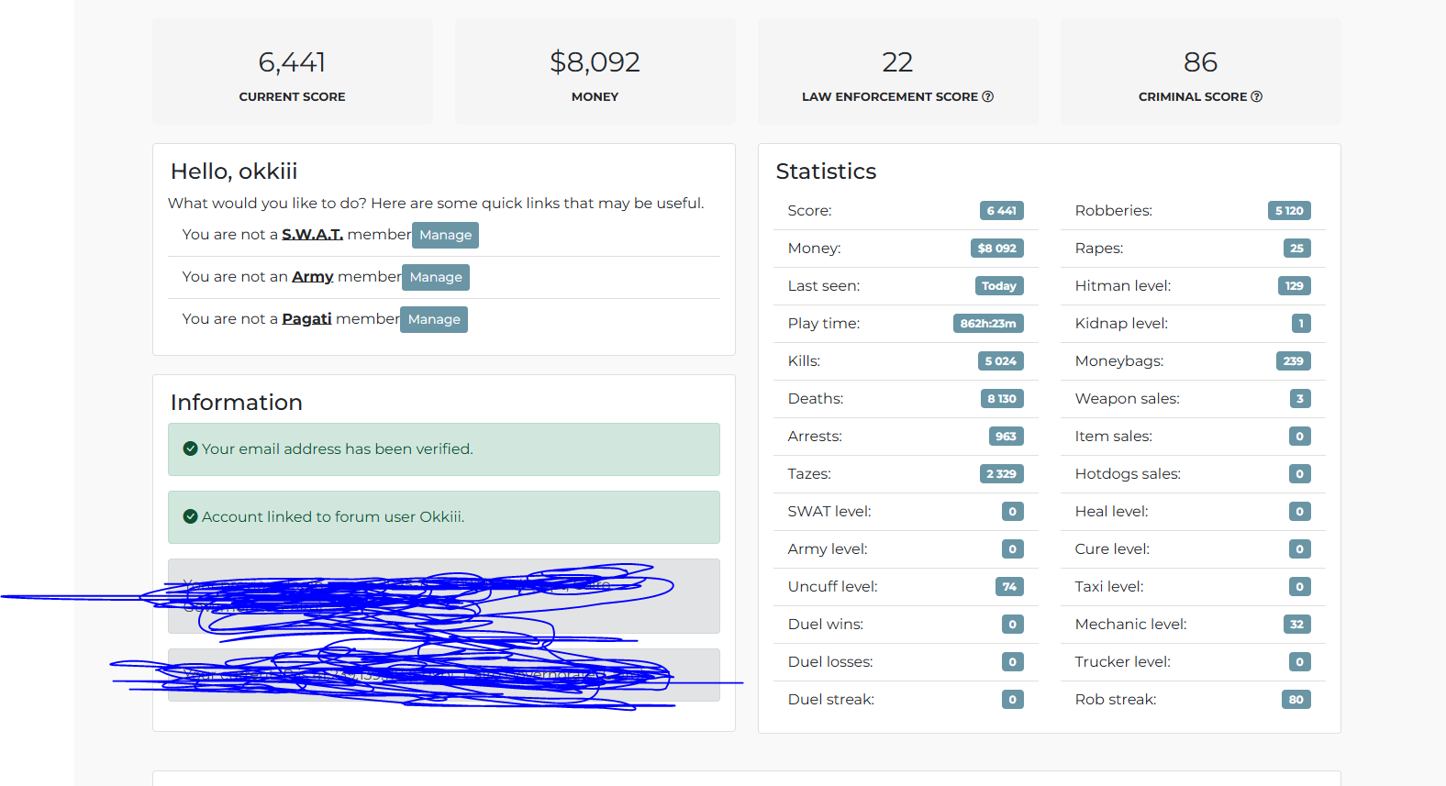This screenshot has height=786, width=1446.
Task: Open Manage for Army membership
Action: coord(436,277)
